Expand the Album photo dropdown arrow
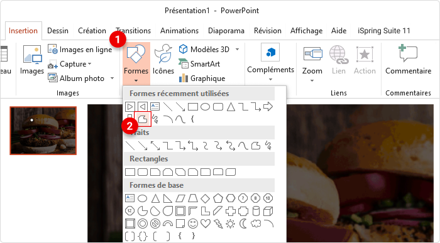 point(112,78)
